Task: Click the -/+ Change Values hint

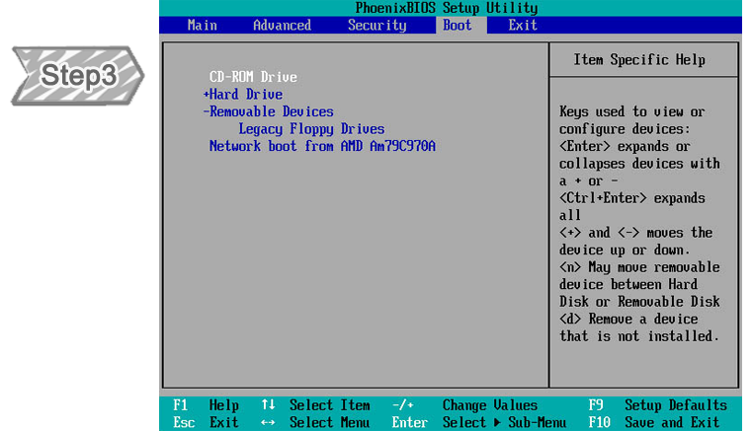Action: (464, 405)
